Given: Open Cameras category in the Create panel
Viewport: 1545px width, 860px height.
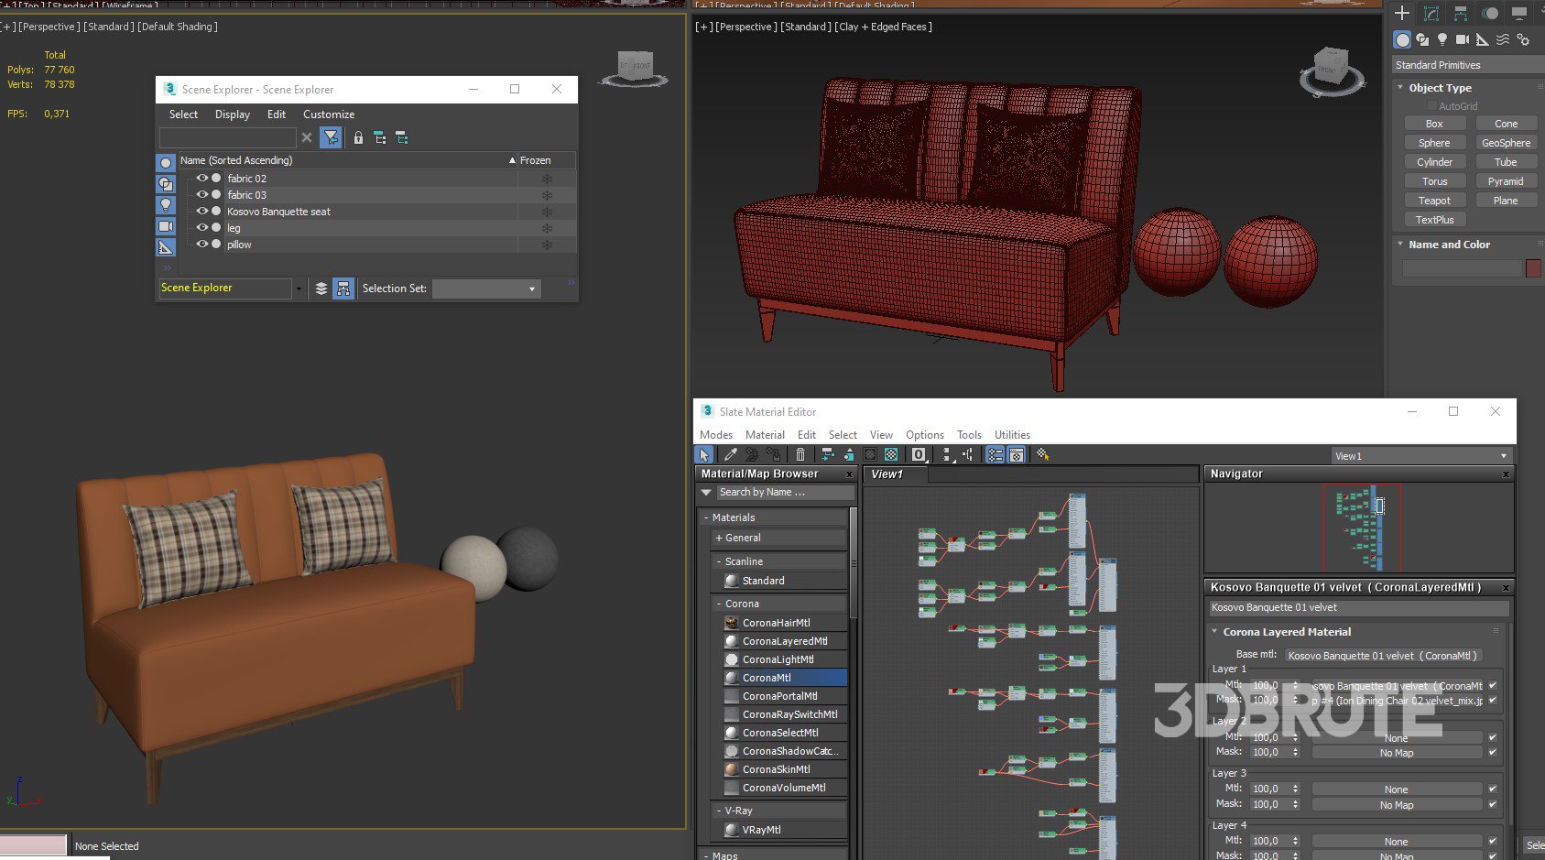Looking at the screenshot, I should pos(1462,39).
